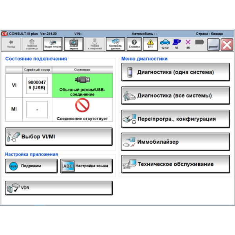Click the Выбор VI/MI button
Viewport: 235px width, 235px height.
pos(59,137)
